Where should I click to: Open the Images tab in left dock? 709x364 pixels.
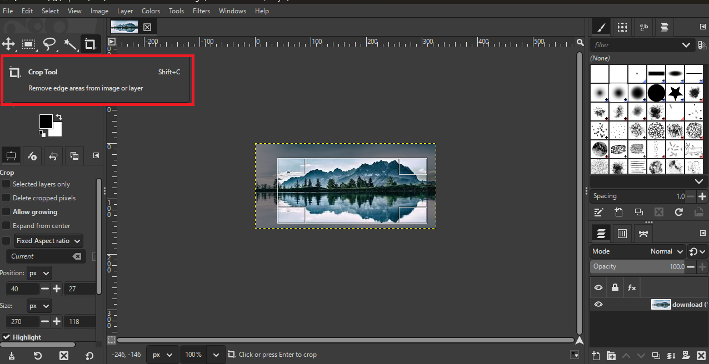click(74, 156)
